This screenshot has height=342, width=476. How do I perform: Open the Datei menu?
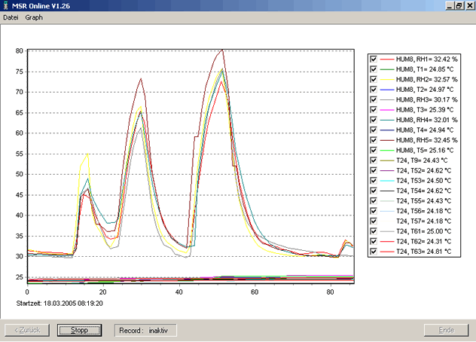(11, 17)
